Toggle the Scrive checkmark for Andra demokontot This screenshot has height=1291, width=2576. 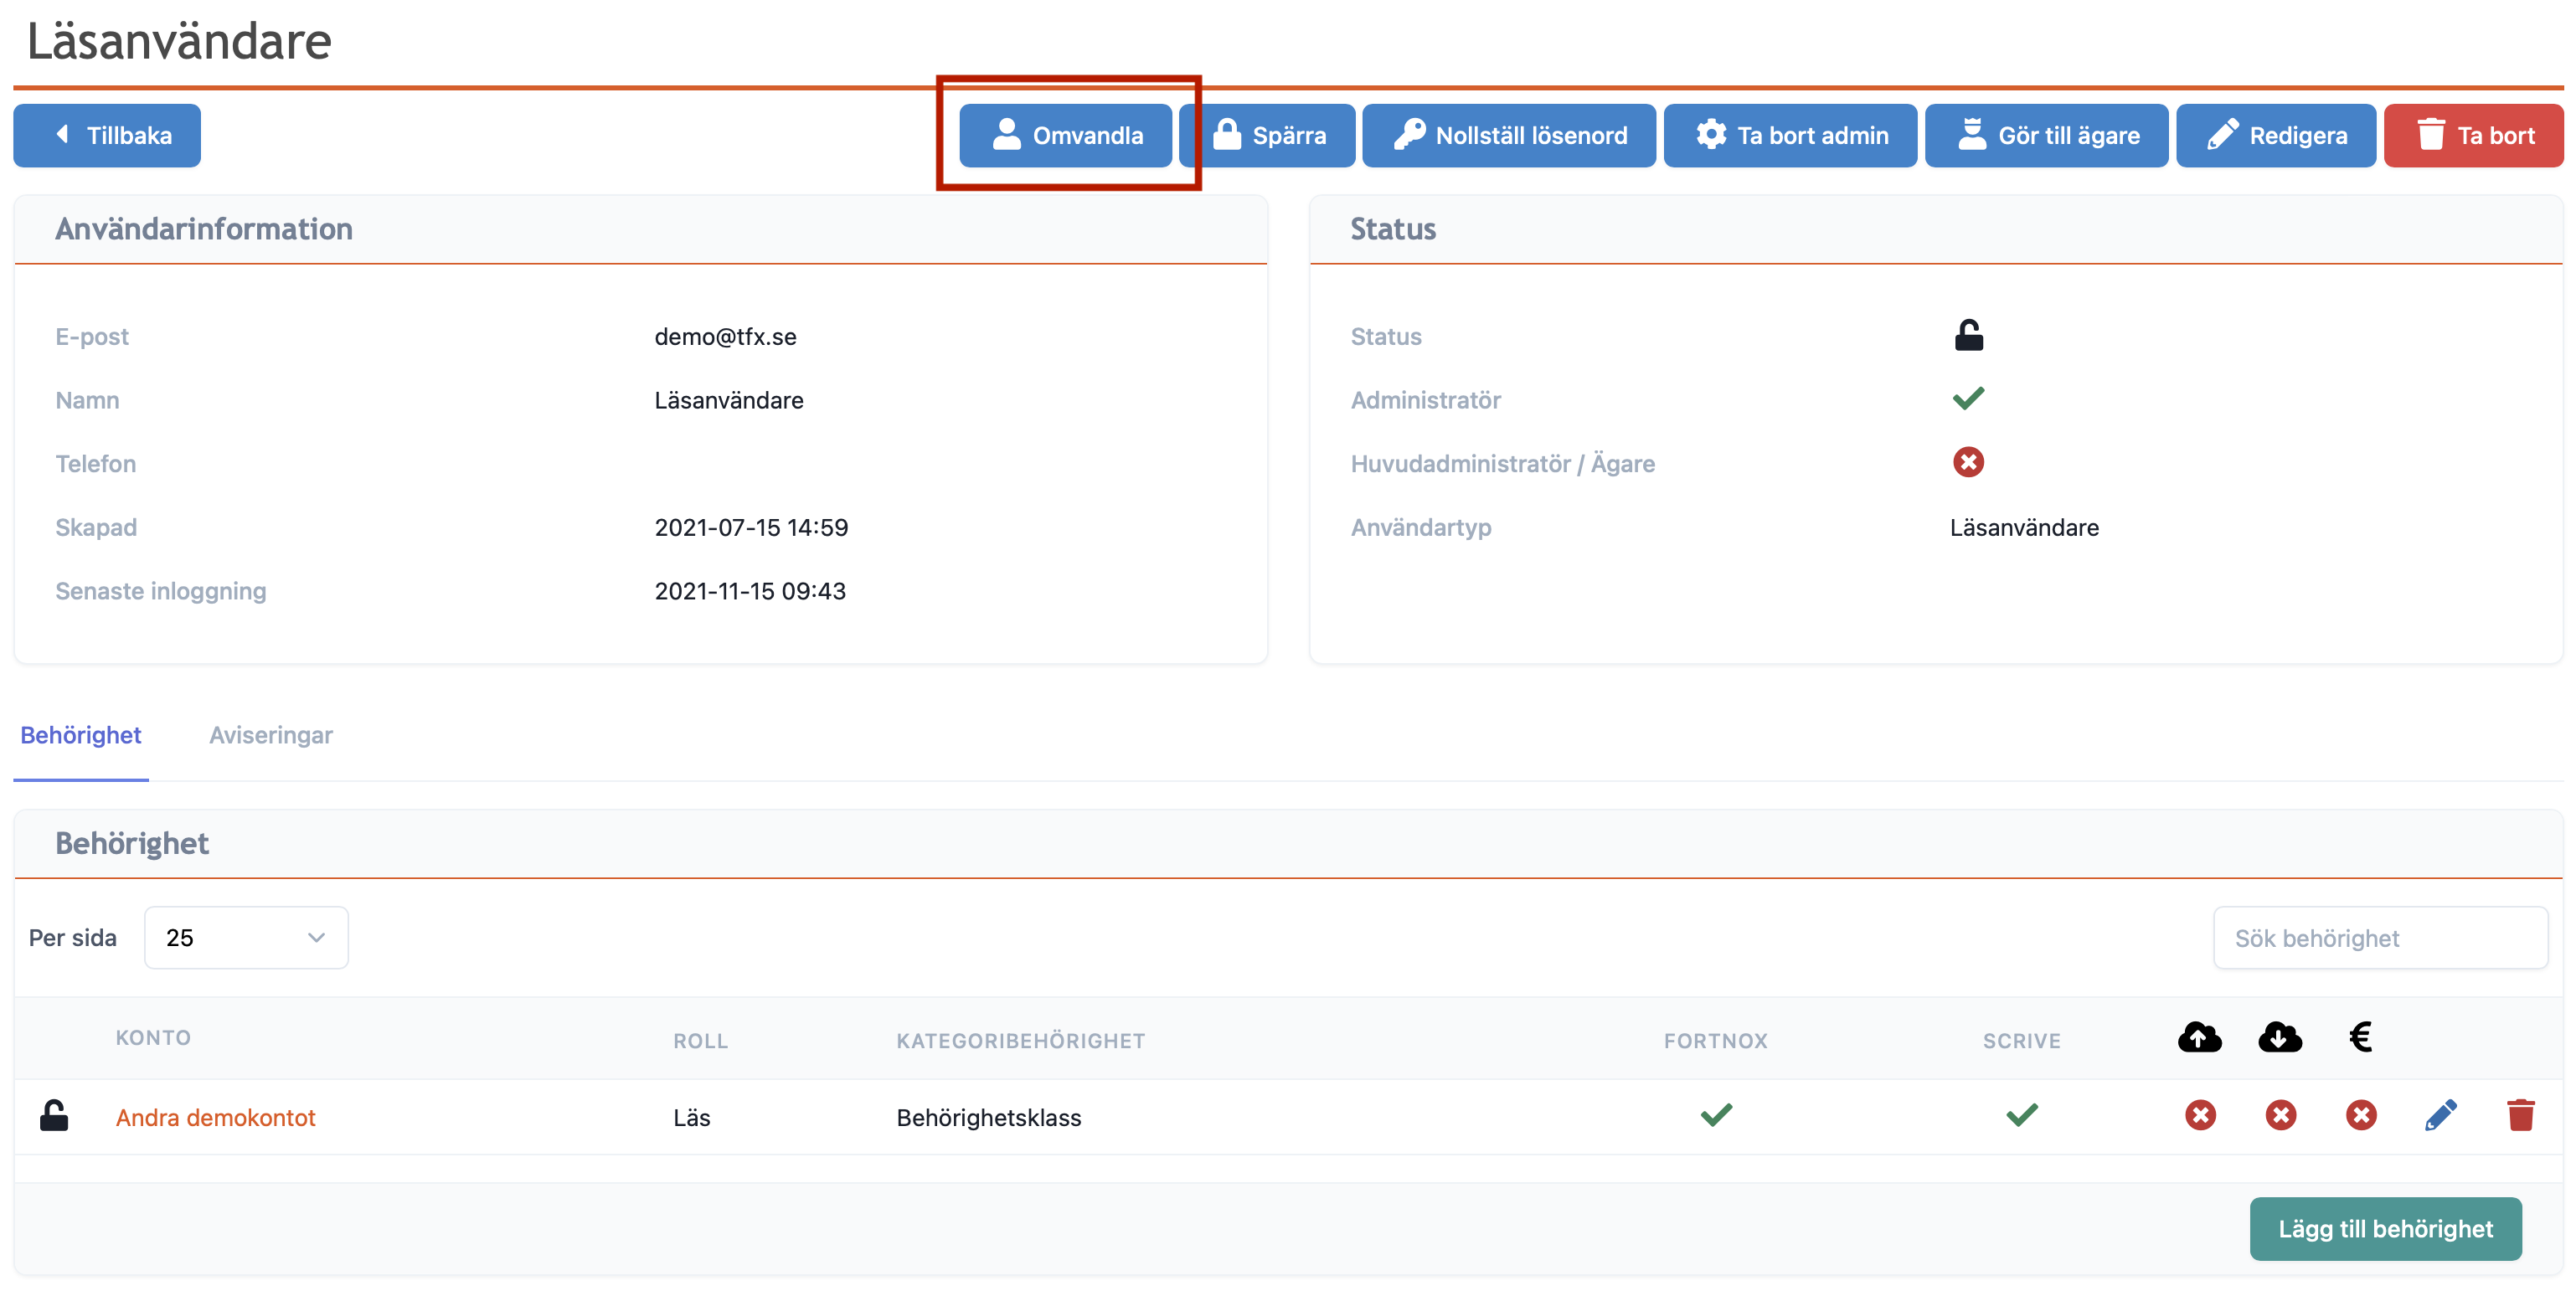point(2021,1115)
